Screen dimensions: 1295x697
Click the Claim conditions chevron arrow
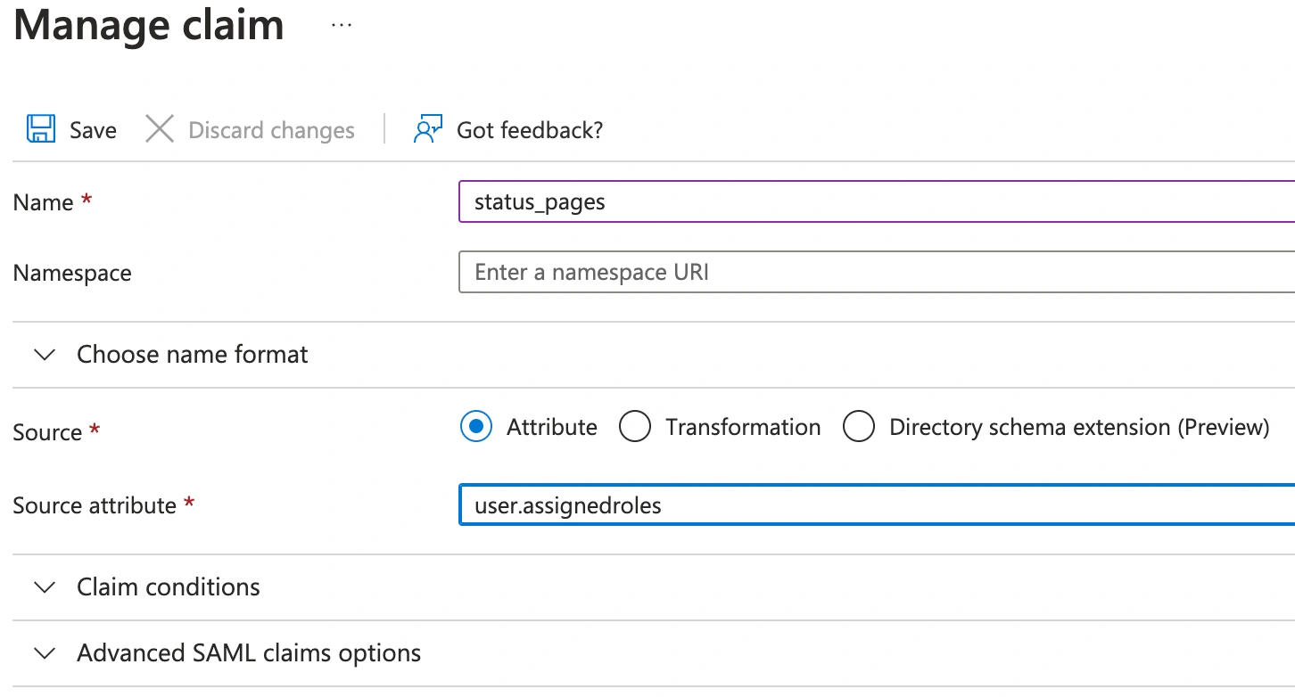coord(44,587)
